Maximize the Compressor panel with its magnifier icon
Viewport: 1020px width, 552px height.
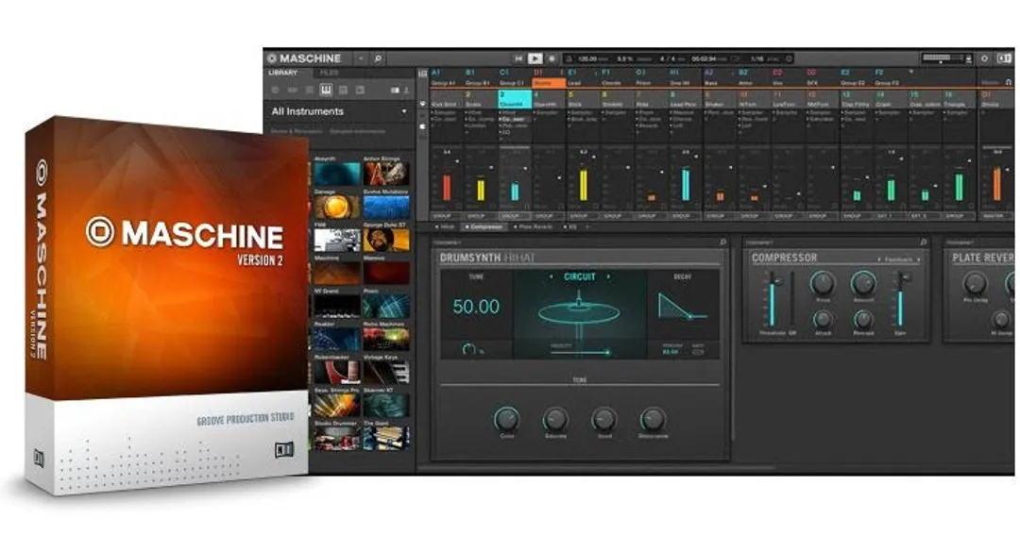click(x=924, y=243)
